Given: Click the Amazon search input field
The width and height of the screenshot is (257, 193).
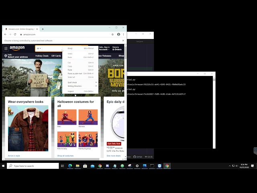Looking at the screenshot, I should point(52,49).
